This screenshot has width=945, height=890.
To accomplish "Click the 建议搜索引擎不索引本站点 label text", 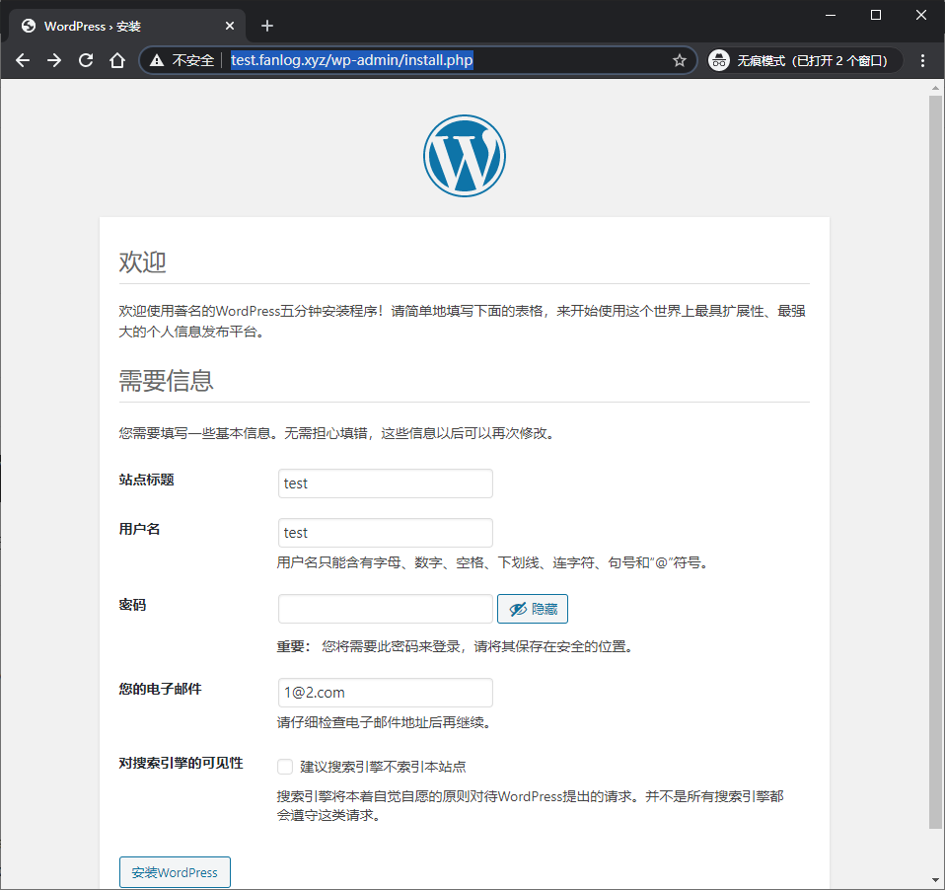I will (x=384, y=767).
